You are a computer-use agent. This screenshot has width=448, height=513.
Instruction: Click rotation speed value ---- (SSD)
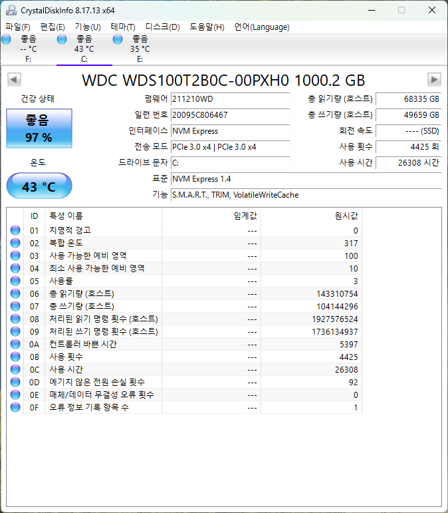pyautogui.click(x=409, y=131)
